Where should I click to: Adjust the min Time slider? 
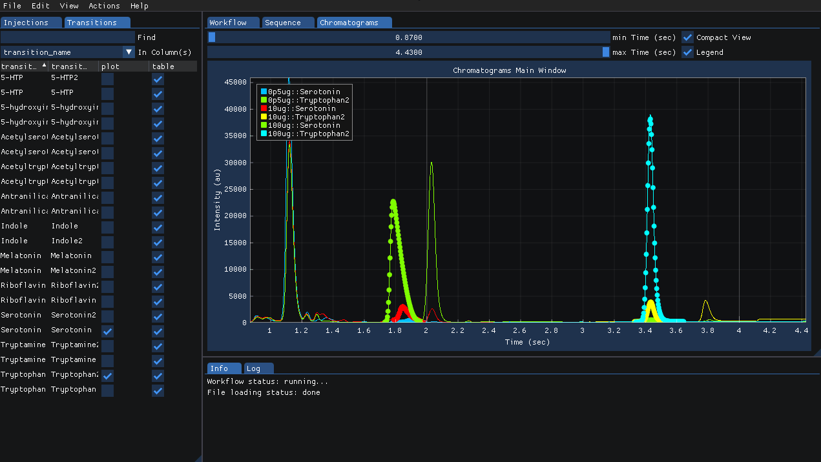[x=408, y=37]
